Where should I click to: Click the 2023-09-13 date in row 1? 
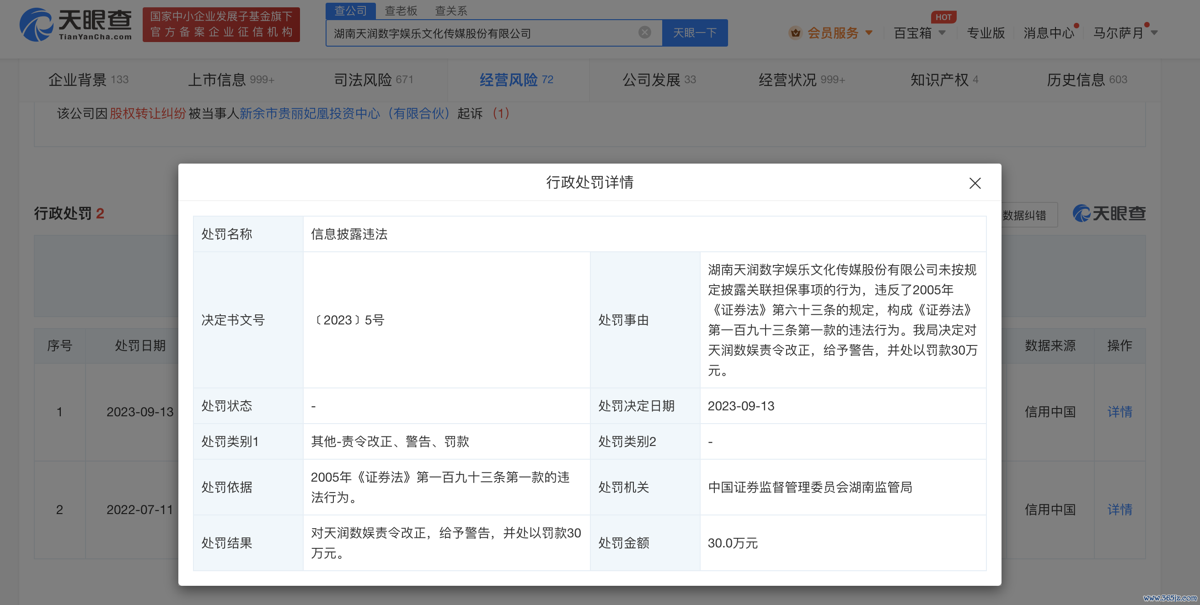(x=140, y=412)
